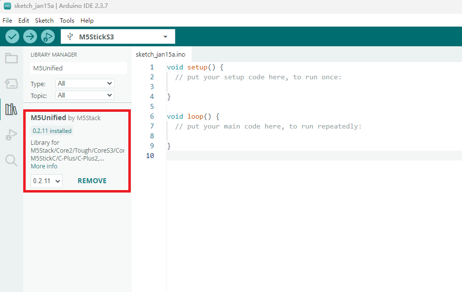The height and width of the screenshot is (292, 462).
Task: Click REMOVE to uninstall M5Unified
Action: [92, 181]
